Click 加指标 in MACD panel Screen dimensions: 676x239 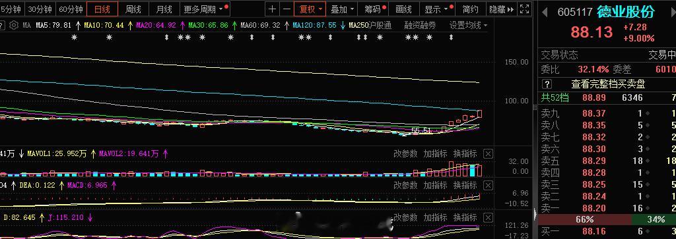pos(436,185)
